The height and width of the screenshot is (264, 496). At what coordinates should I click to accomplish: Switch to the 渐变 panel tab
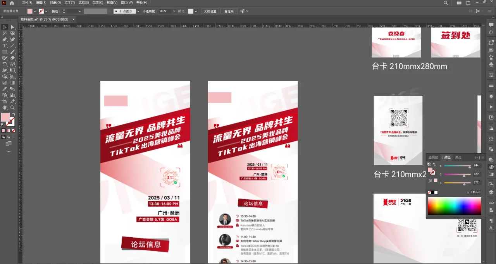[458, 158]
